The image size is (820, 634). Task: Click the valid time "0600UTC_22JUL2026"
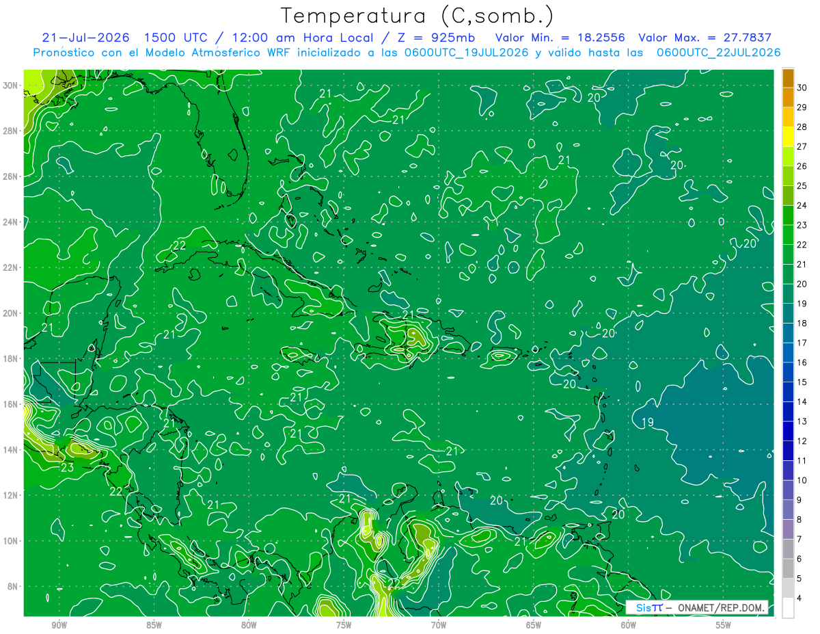719,53
